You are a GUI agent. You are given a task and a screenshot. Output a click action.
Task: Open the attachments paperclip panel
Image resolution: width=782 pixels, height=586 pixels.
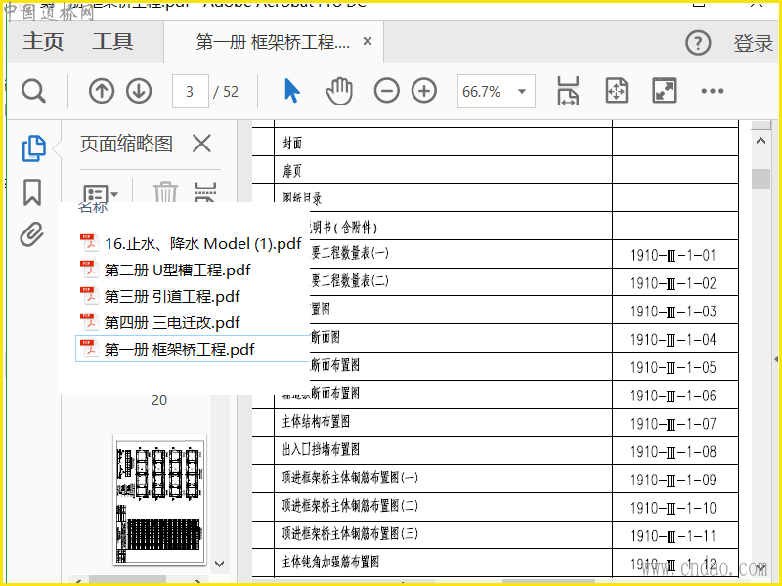tap(32, 234)
